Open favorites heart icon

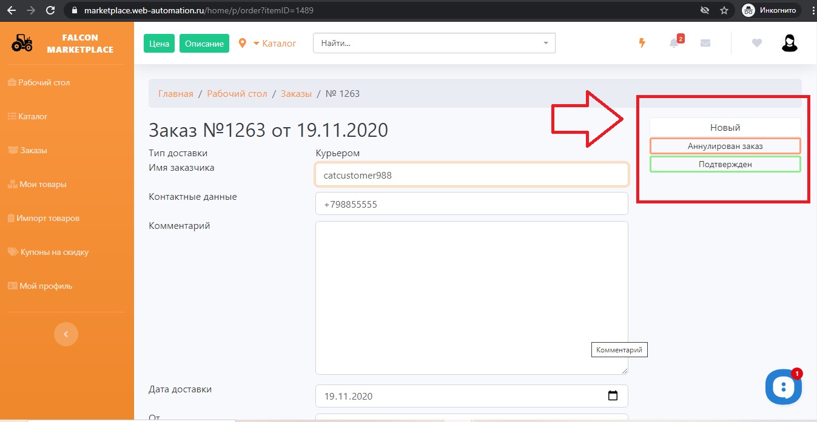point(756,43)
